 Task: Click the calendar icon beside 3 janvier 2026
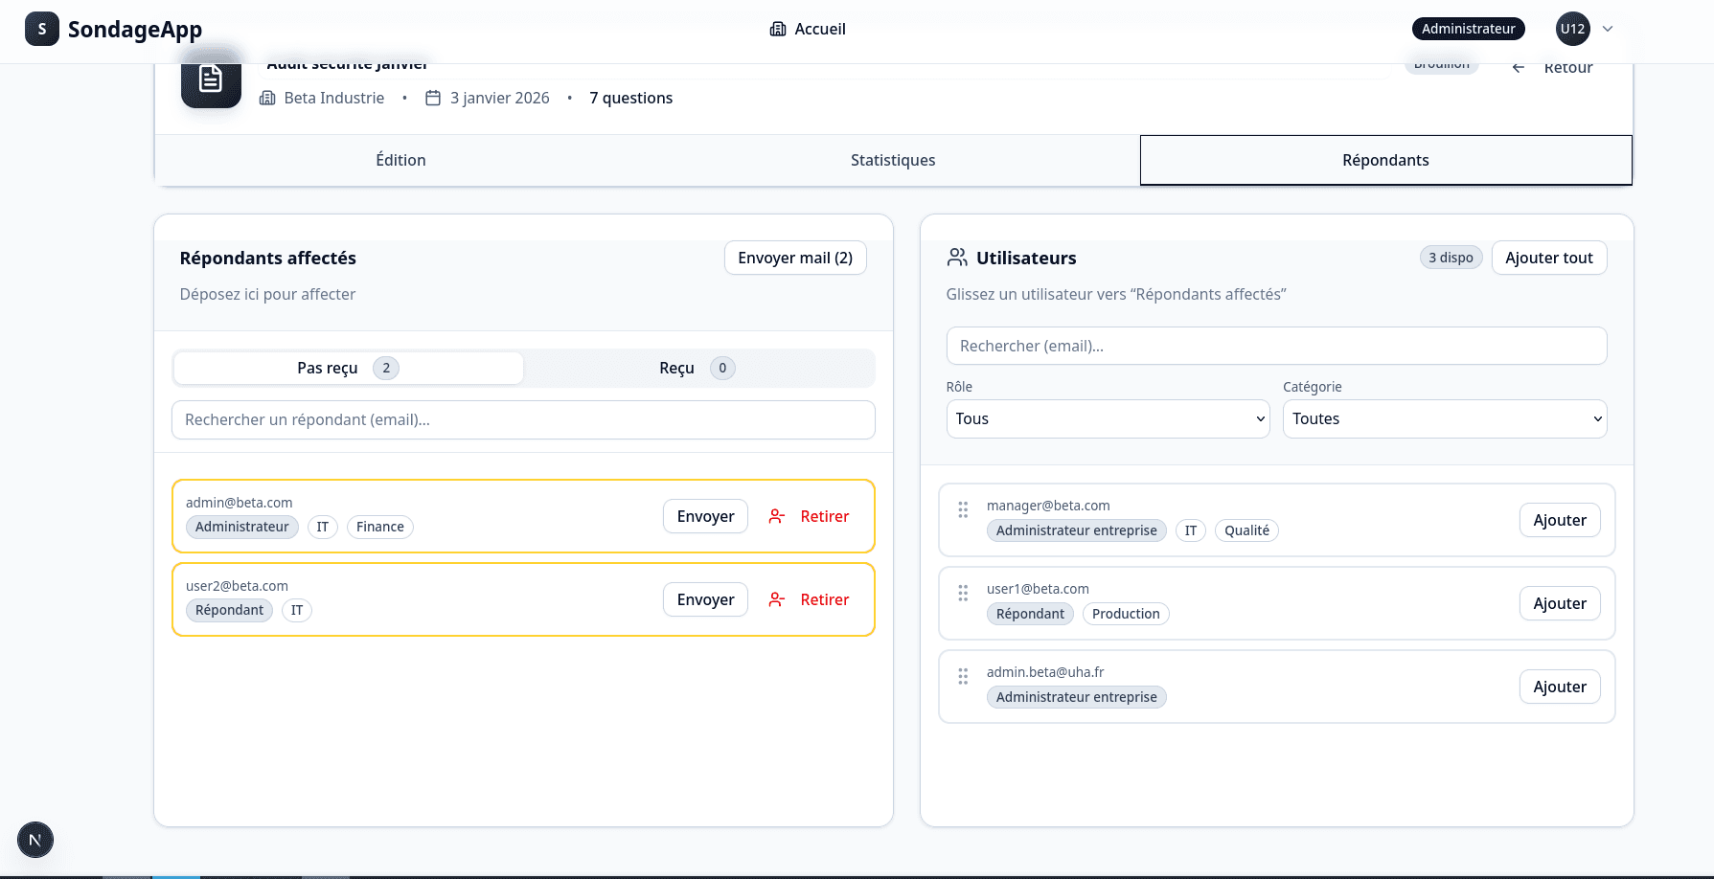pos(433,98)
